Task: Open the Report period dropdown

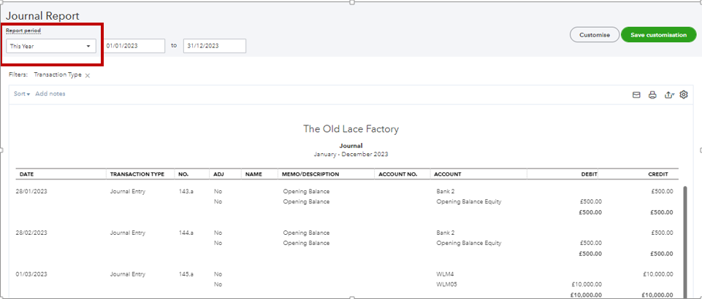Action: [x=50, y=46]
